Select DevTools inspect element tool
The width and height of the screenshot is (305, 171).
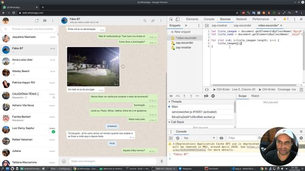[171, 19]
